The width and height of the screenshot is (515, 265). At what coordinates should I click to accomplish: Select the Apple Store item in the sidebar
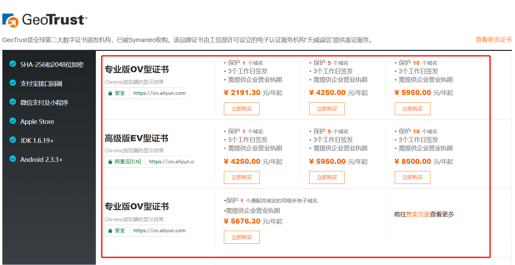click(37, 121)
